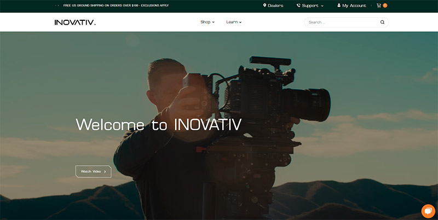Click the cart item count badge
Screen dimensions: 438x220
385,5
